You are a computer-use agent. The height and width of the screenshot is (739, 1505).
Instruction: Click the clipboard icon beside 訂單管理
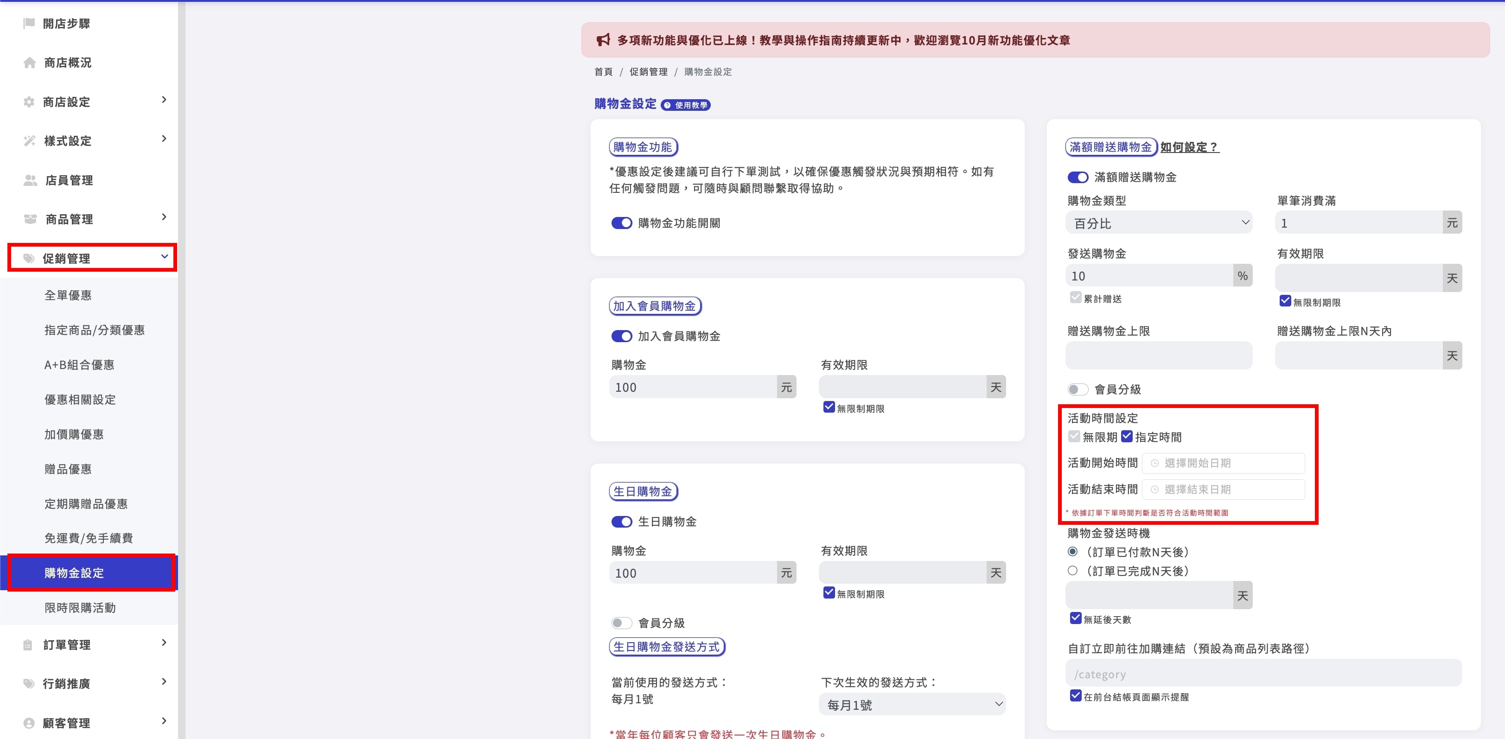tap(28, 645)
